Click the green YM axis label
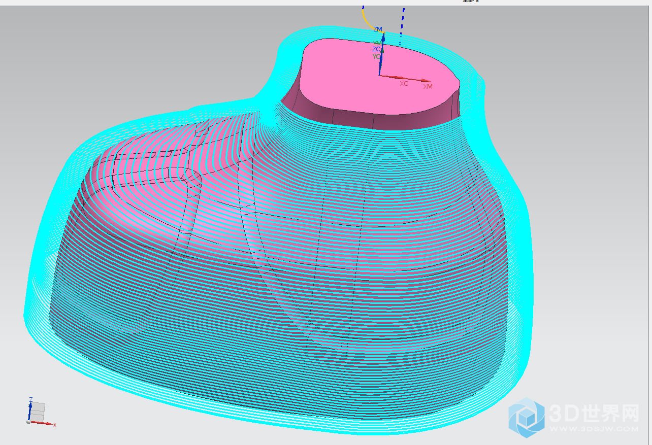 click(377, 43)
